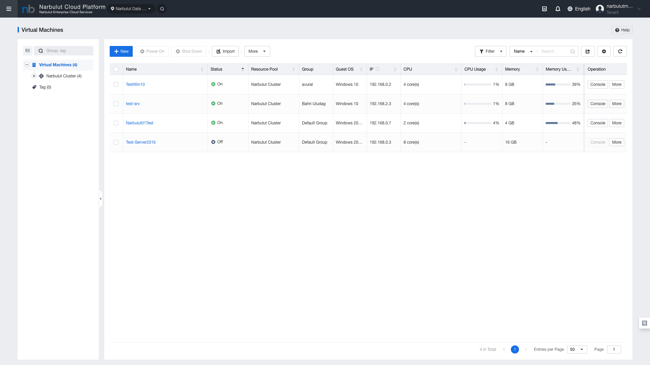650x365 pixels.
Task: Open Console for Narbulut01Test
Action: 598,123
